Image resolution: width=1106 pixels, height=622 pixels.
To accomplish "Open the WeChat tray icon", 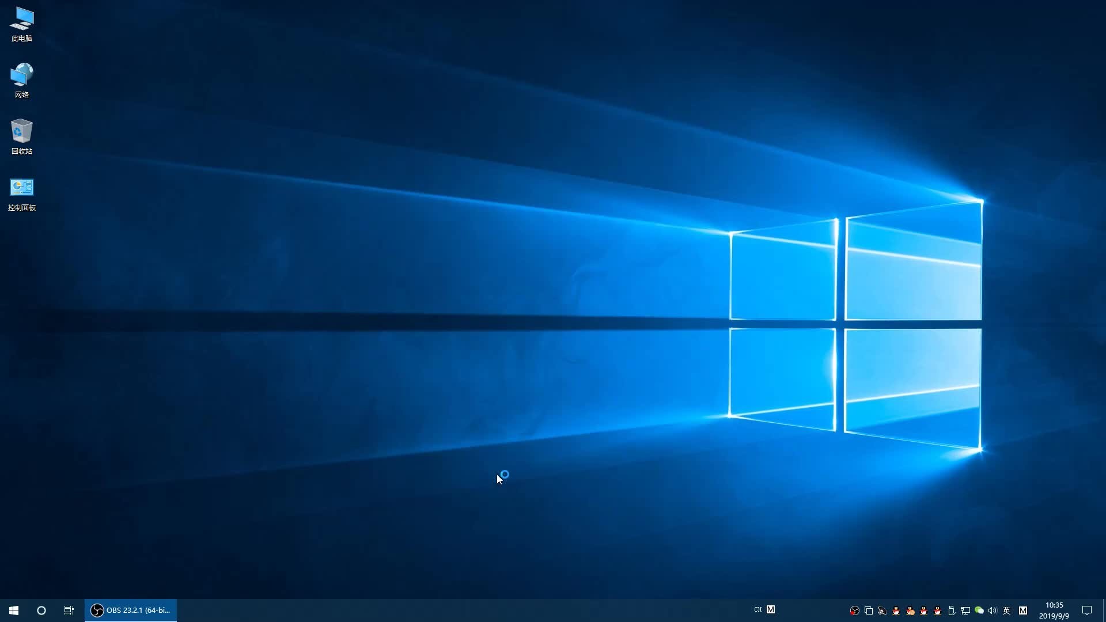I will click(979, 610).
